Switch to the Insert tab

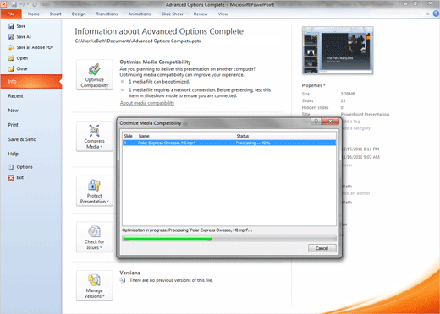(56, 14)
